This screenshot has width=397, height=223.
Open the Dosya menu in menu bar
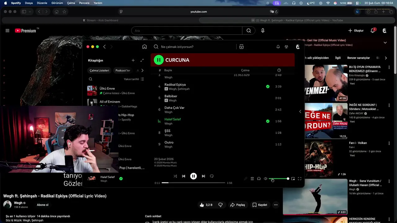tap(29, 3)
